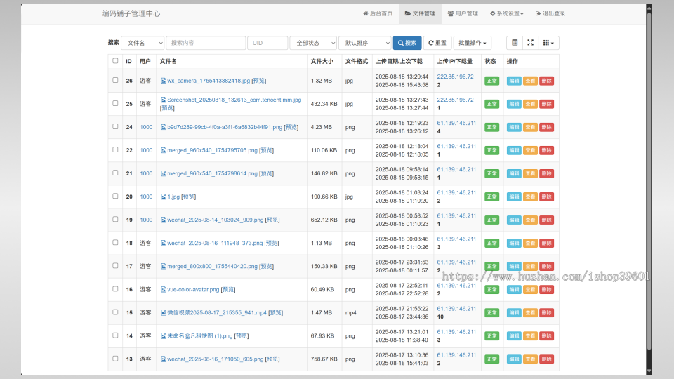Click the file icon of Screenshot_20250818_132613 file
The height and width of the screenshot is (379, 674).
click(x=164, y=100)
